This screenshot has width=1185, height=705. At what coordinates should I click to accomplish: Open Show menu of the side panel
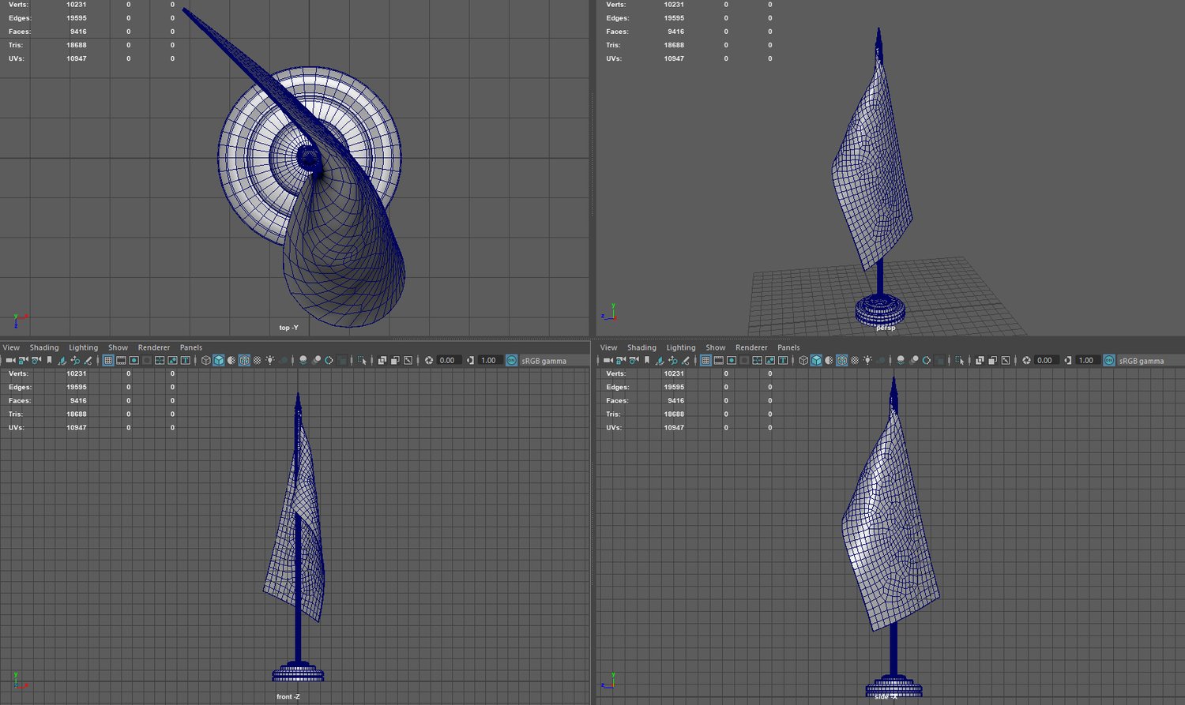(715, 347)
